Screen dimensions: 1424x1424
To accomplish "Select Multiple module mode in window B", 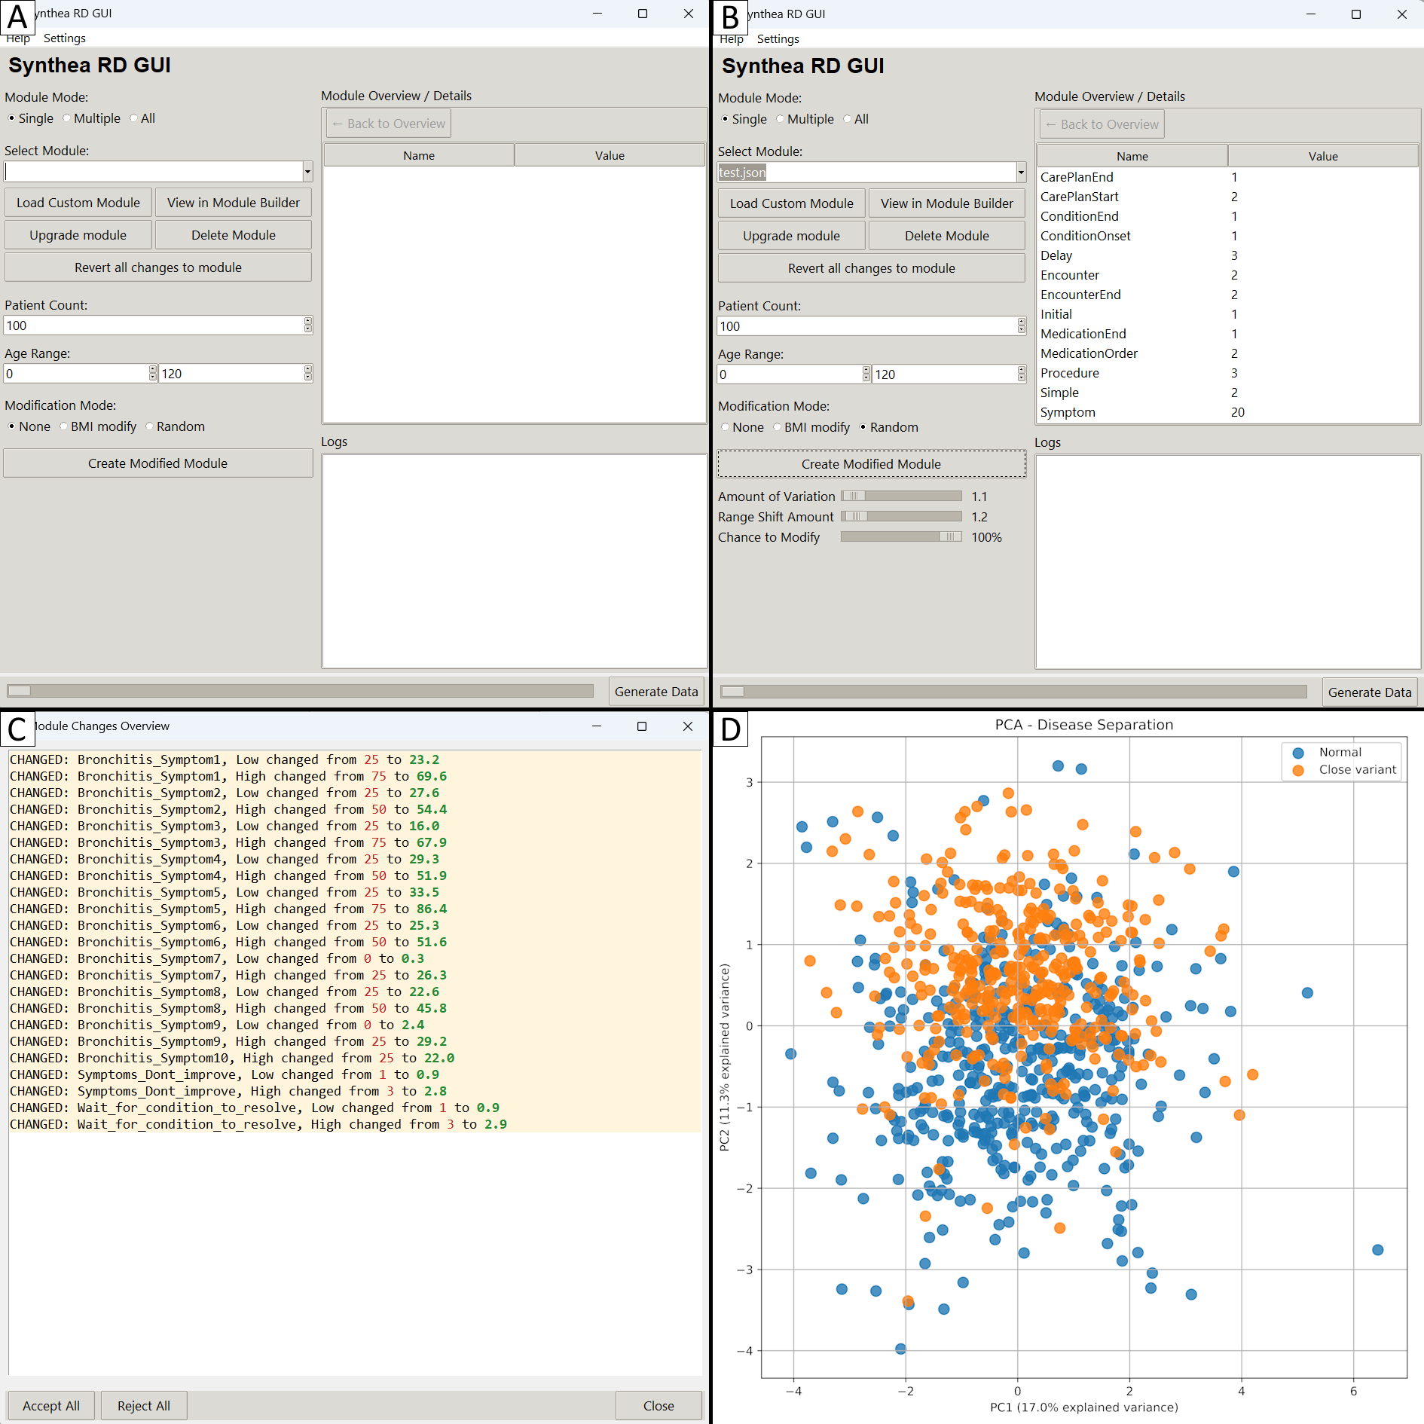I will [805, 119].
